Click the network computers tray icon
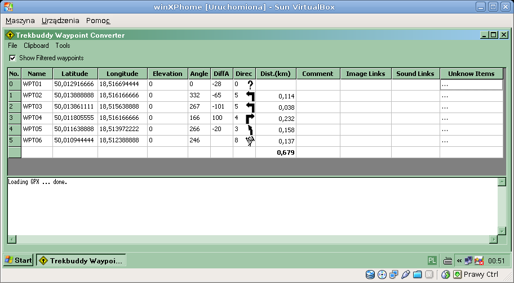Viewport: 514px width, 283px height. 468,260
